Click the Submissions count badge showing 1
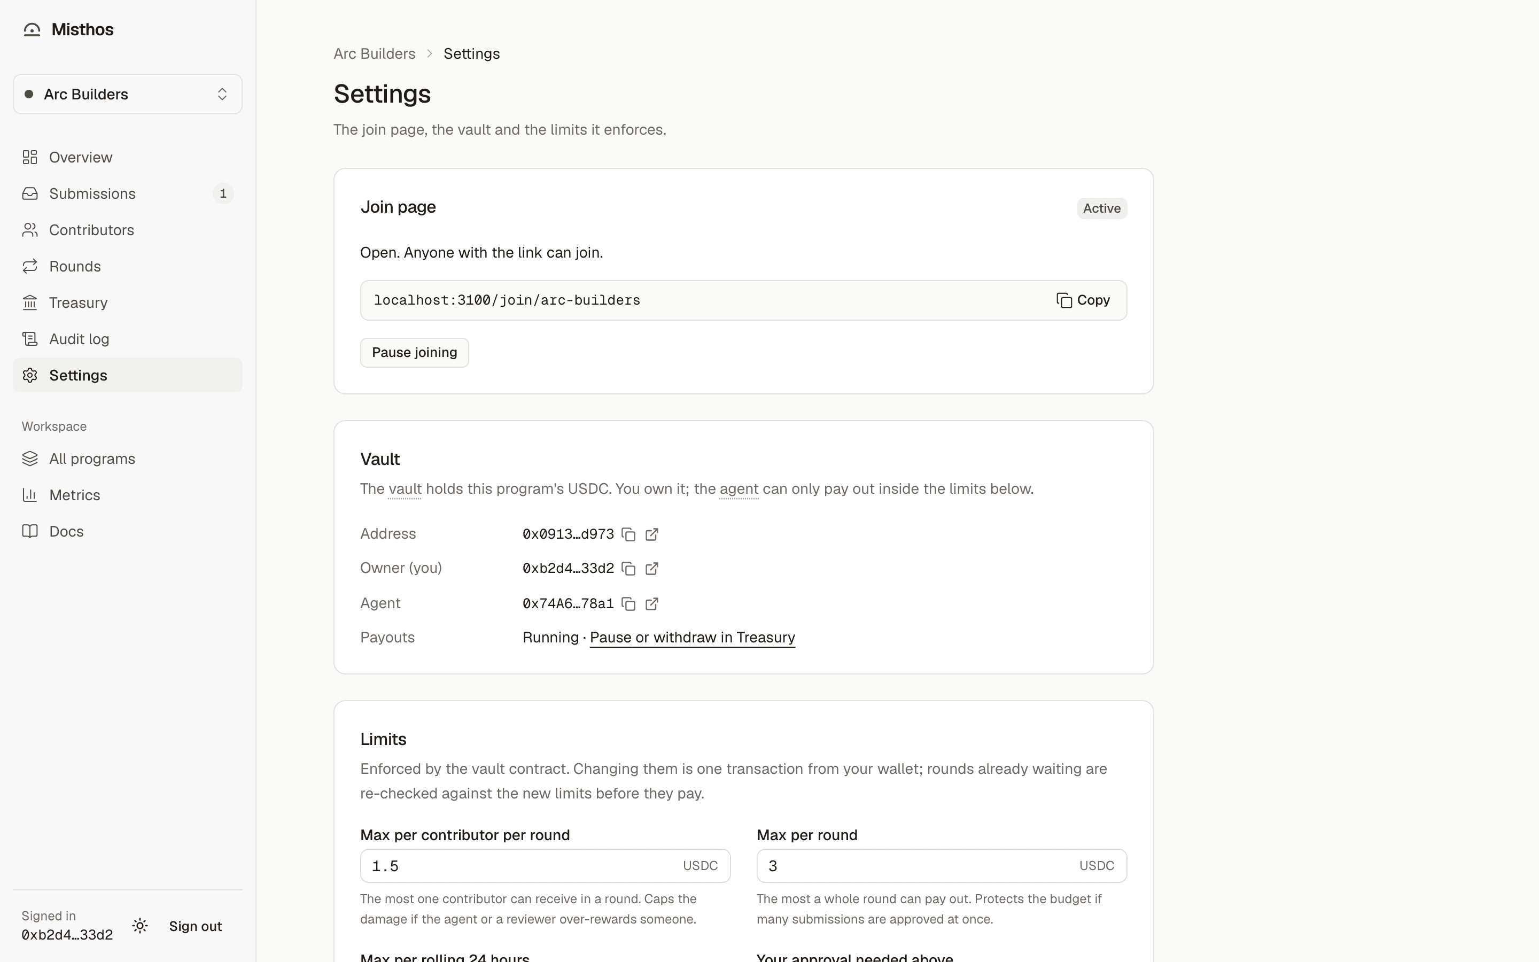 click(x=223, y=193)
